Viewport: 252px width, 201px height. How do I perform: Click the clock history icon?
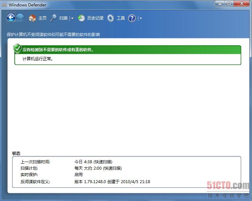pos(81,18)
